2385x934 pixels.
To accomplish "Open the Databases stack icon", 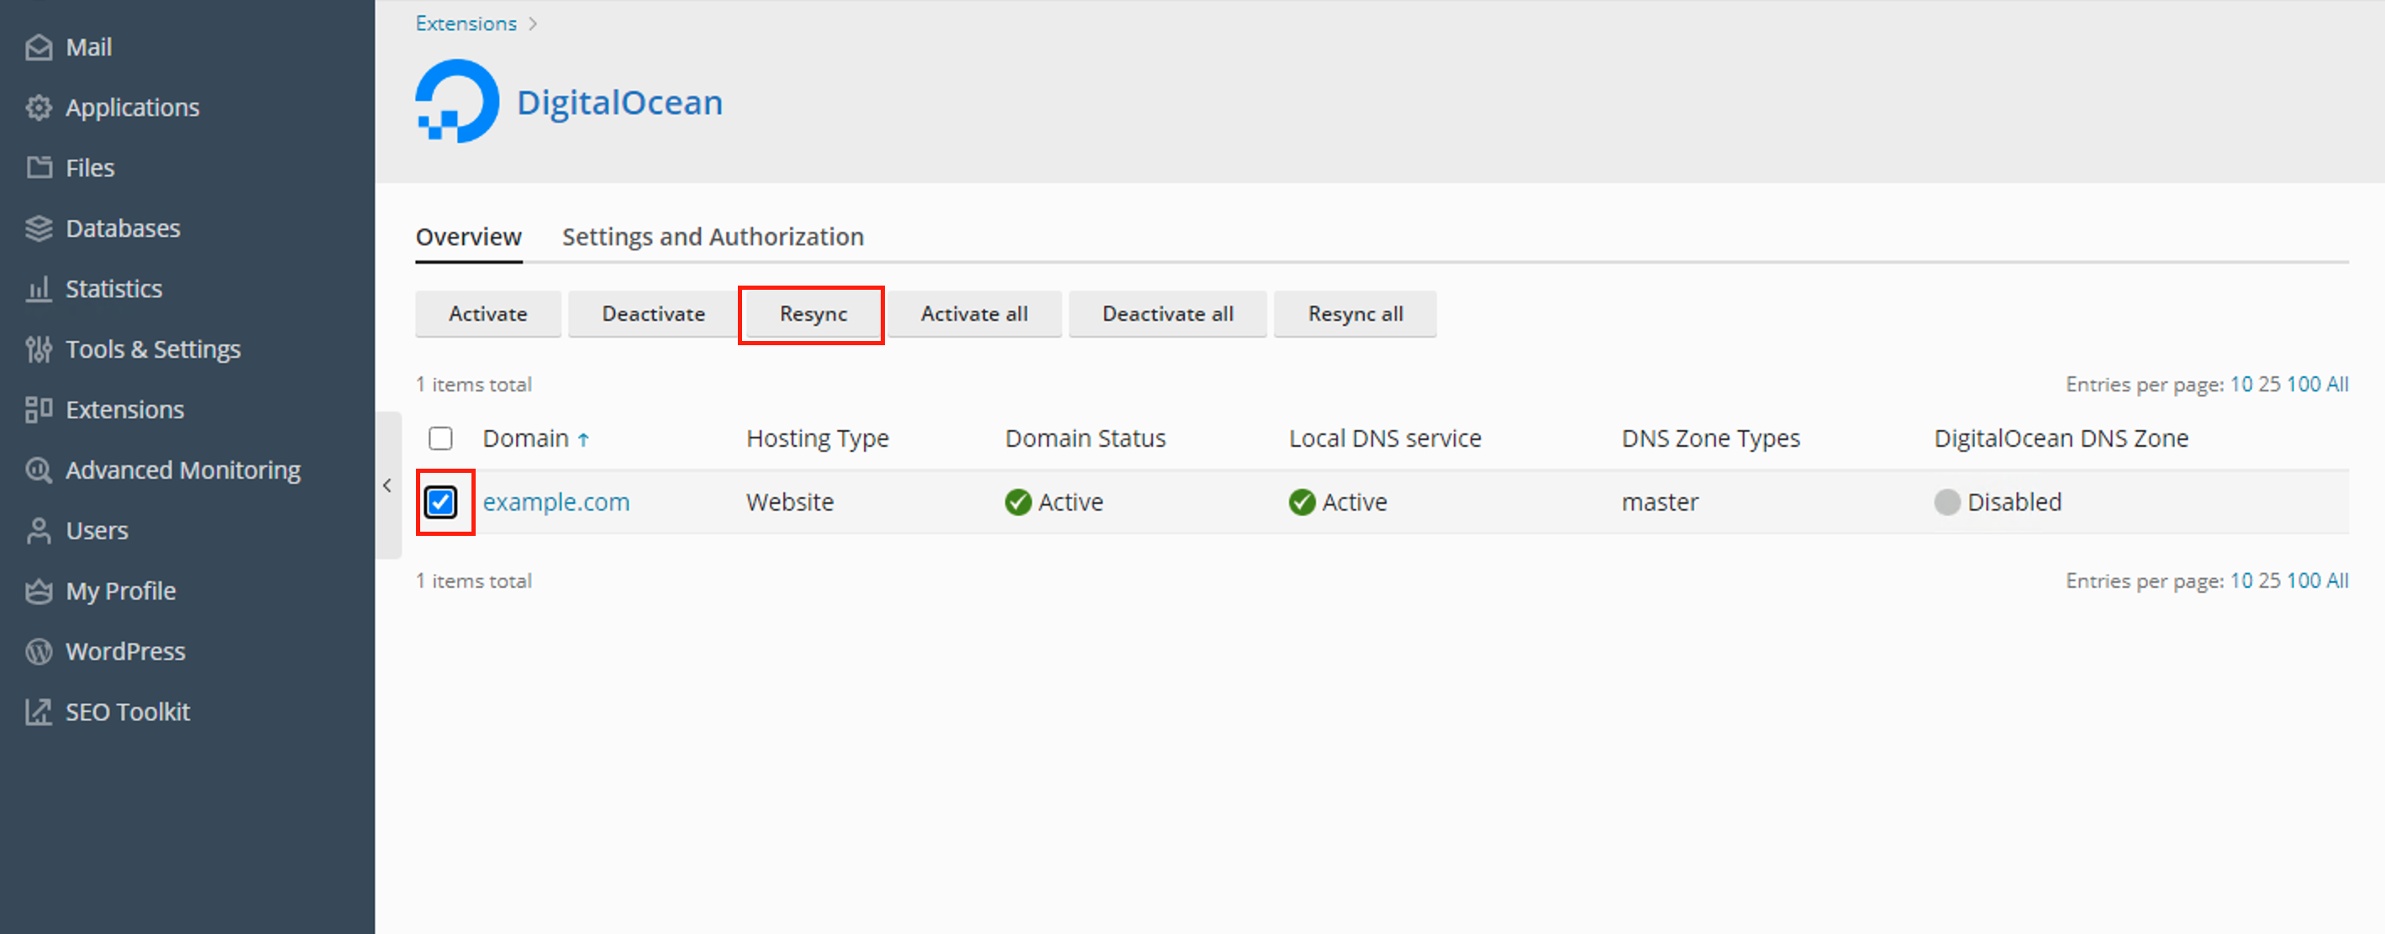I will (x=39, y=228).
